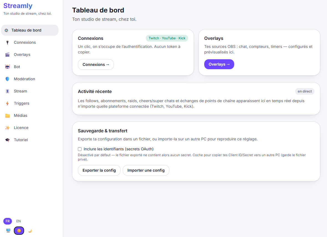The width and height of the screenshot is (327, 237).
Task: Click the shield Modération icon
Action: [x=7, y=79]
